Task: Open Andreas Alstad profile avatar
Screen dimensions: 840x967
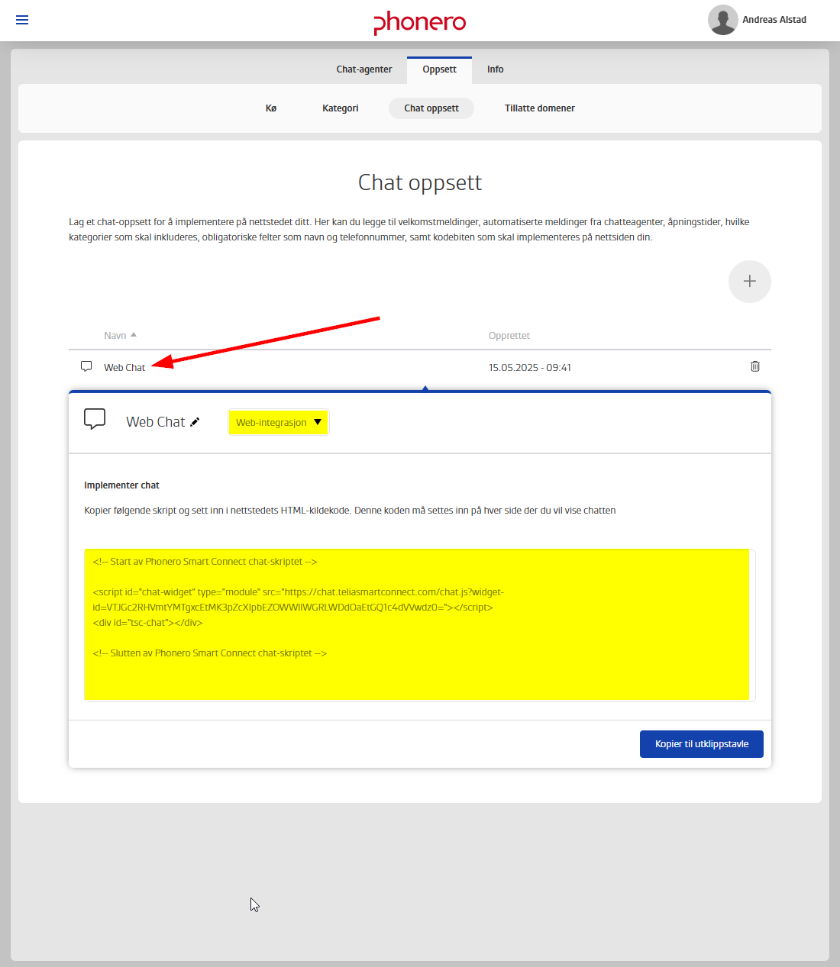Action: coord(722,20)
